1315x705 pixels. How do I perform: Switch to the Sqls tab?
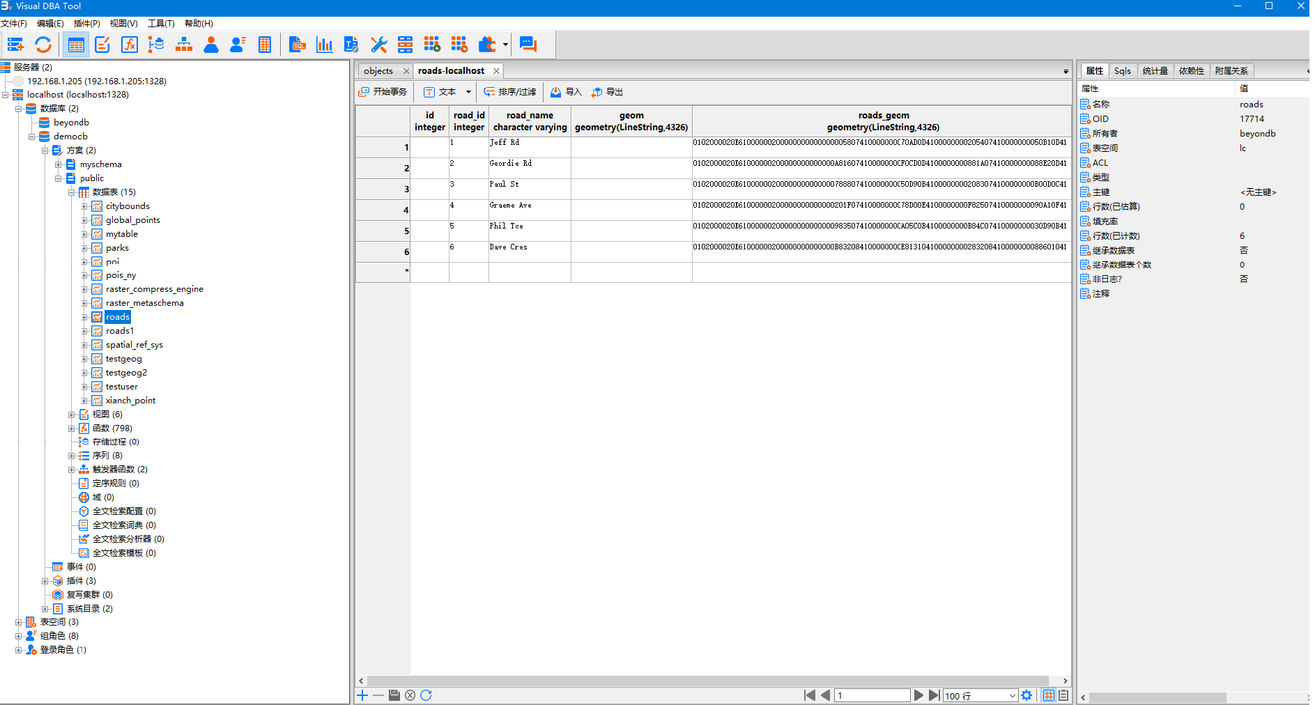coord(1122,71)
